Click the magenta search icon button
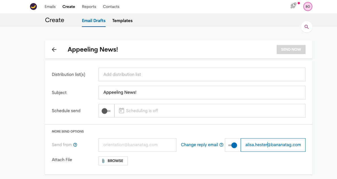The image size is (337, 179). coord(306,27)
